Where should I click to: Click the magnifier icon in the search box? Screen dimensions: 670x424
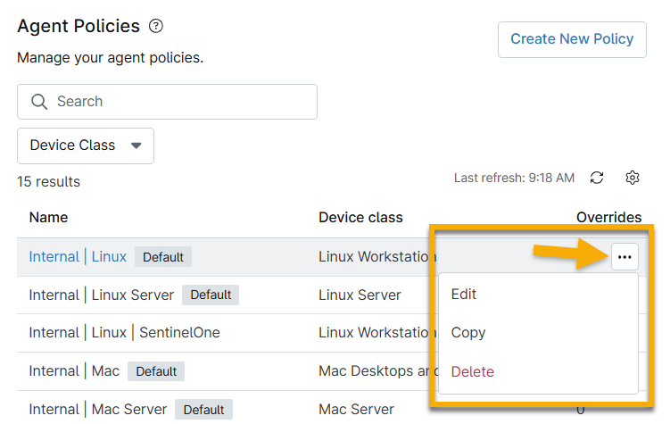point(39,102)
